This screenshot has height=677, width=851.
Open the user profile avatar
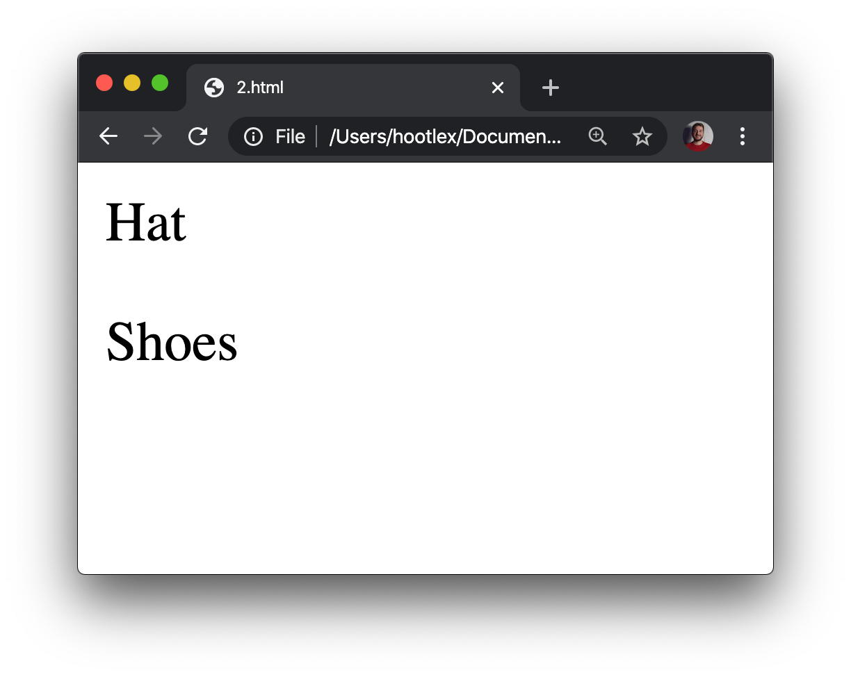[697, 136]
